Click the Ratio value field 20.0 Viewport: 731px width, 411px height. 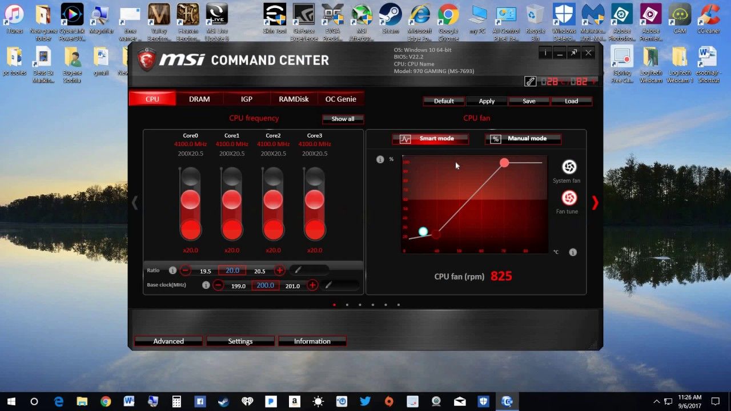[232, 271]
